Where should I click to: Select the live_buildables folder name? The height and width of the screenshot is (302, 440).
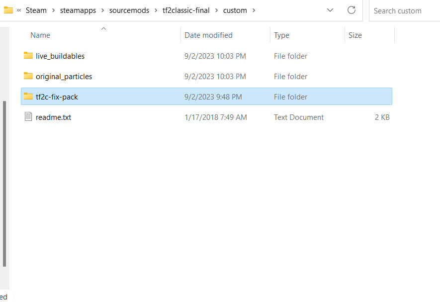click(60, 56)
